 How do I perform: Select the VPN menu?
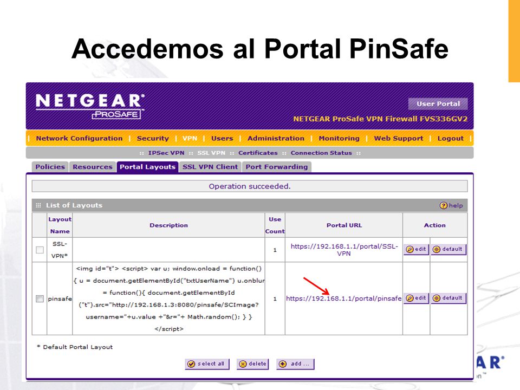[190, 138]
